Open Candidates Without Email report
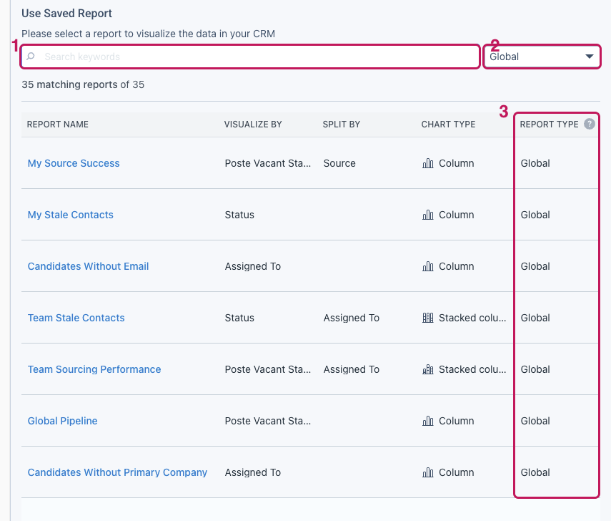This screenshot has width=611, height=521. click(x=88, y=266)
